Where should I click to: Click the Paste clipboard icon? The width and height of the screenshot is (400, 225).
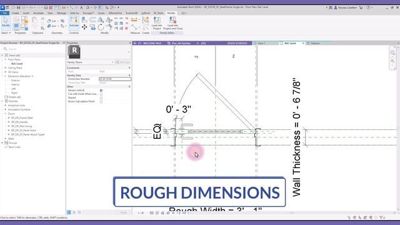pos(34,21)
